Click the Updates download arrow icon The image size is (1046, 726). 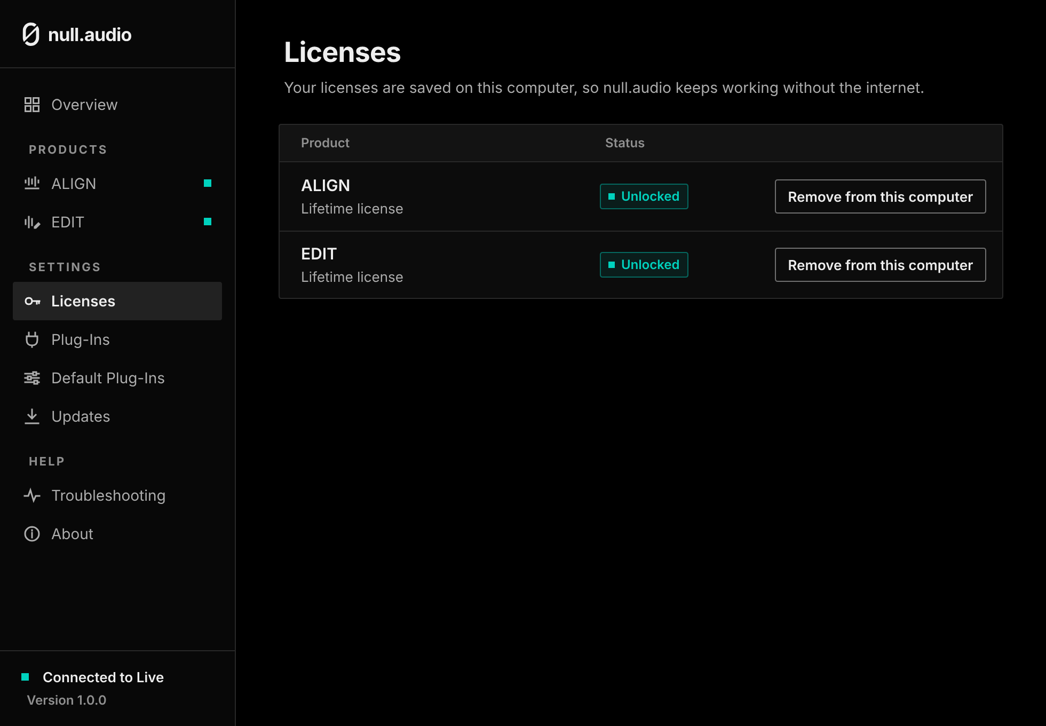pos(32,416)
